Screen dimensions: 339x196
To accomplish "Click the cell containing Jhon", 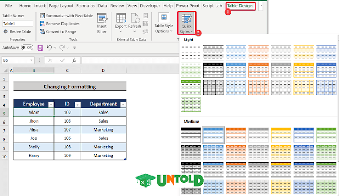I will click(x=34, y=121).
